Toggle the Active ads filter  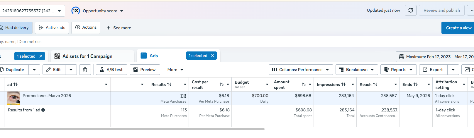click(x=52, y=27)
